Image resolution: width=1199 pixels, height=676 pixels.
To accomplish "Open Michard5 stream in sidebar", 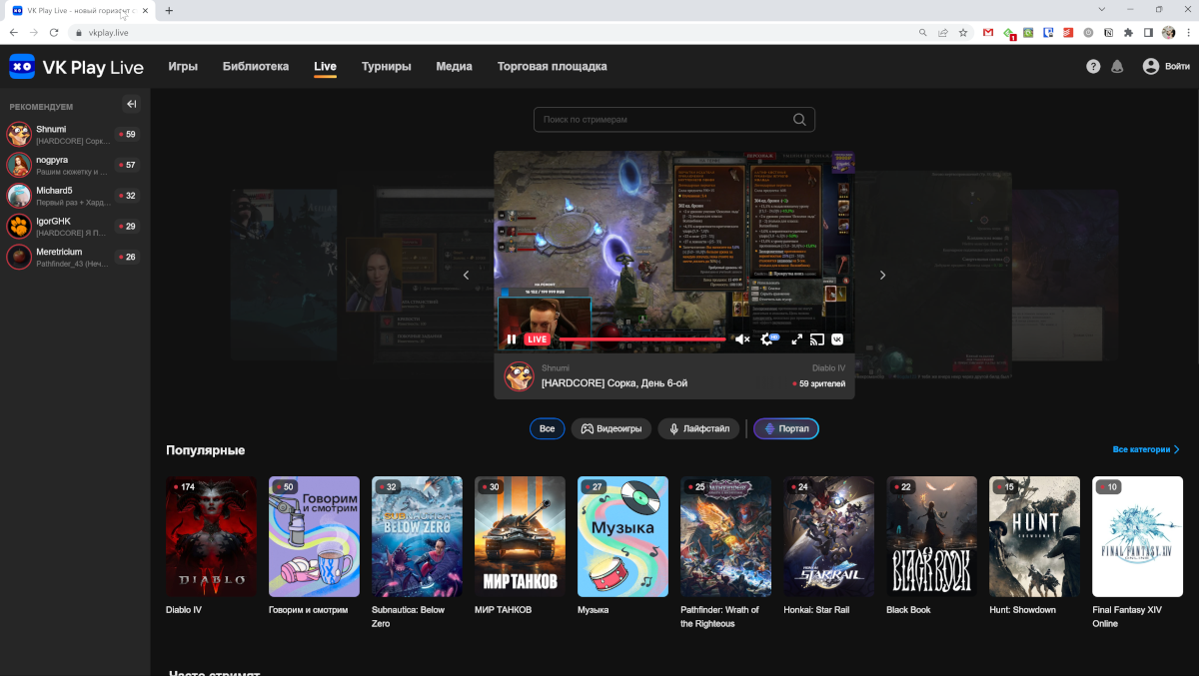I will (x=75, y=196).
